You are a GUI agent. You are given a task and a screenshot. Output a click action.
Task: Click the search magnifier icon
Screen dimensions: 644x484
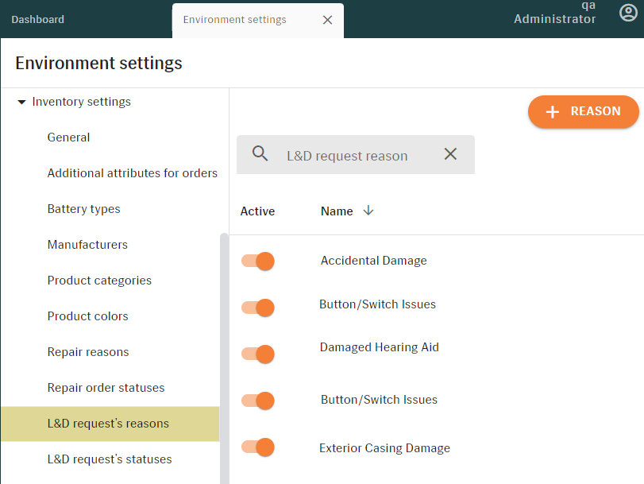coord(260,154)
